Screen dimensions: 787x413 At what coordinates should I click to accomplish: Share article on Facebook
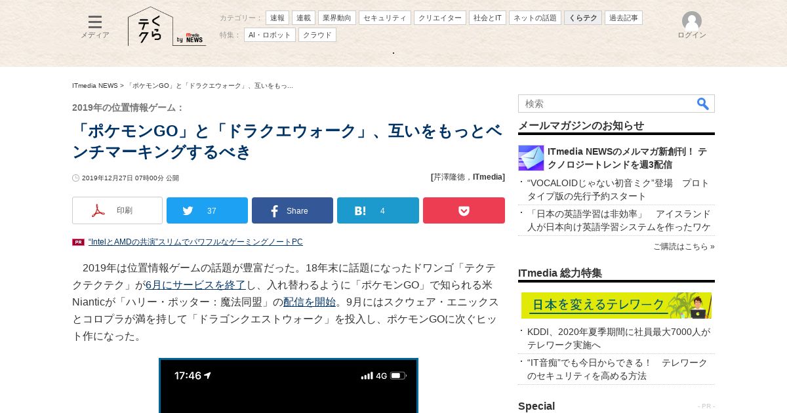(x=293, y=210)
